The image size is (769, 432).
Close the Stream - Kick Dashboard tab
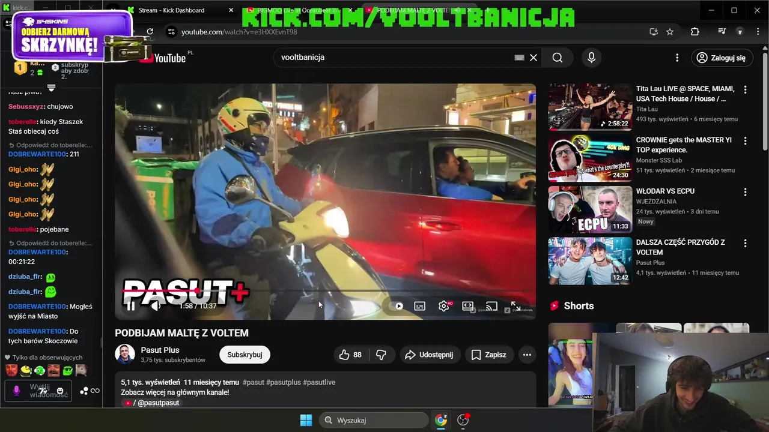tap(231, 10)
